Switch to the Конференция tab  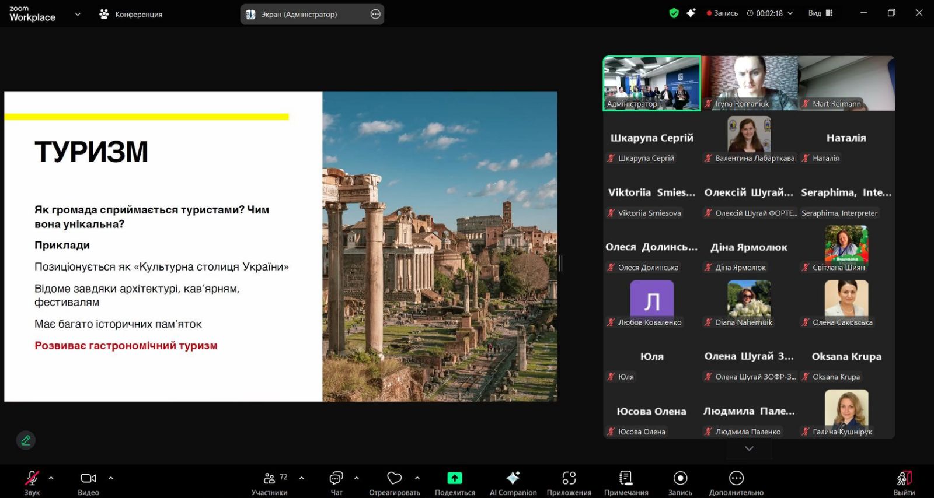tap(131, 14)
